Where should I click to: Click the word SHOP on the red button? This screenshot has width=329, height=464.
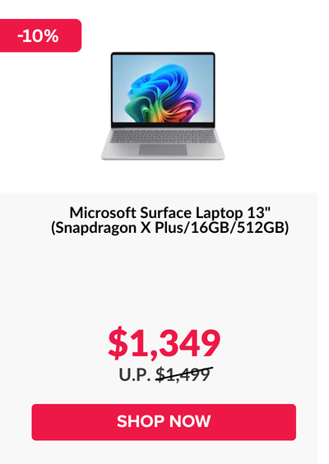(141, 421)
